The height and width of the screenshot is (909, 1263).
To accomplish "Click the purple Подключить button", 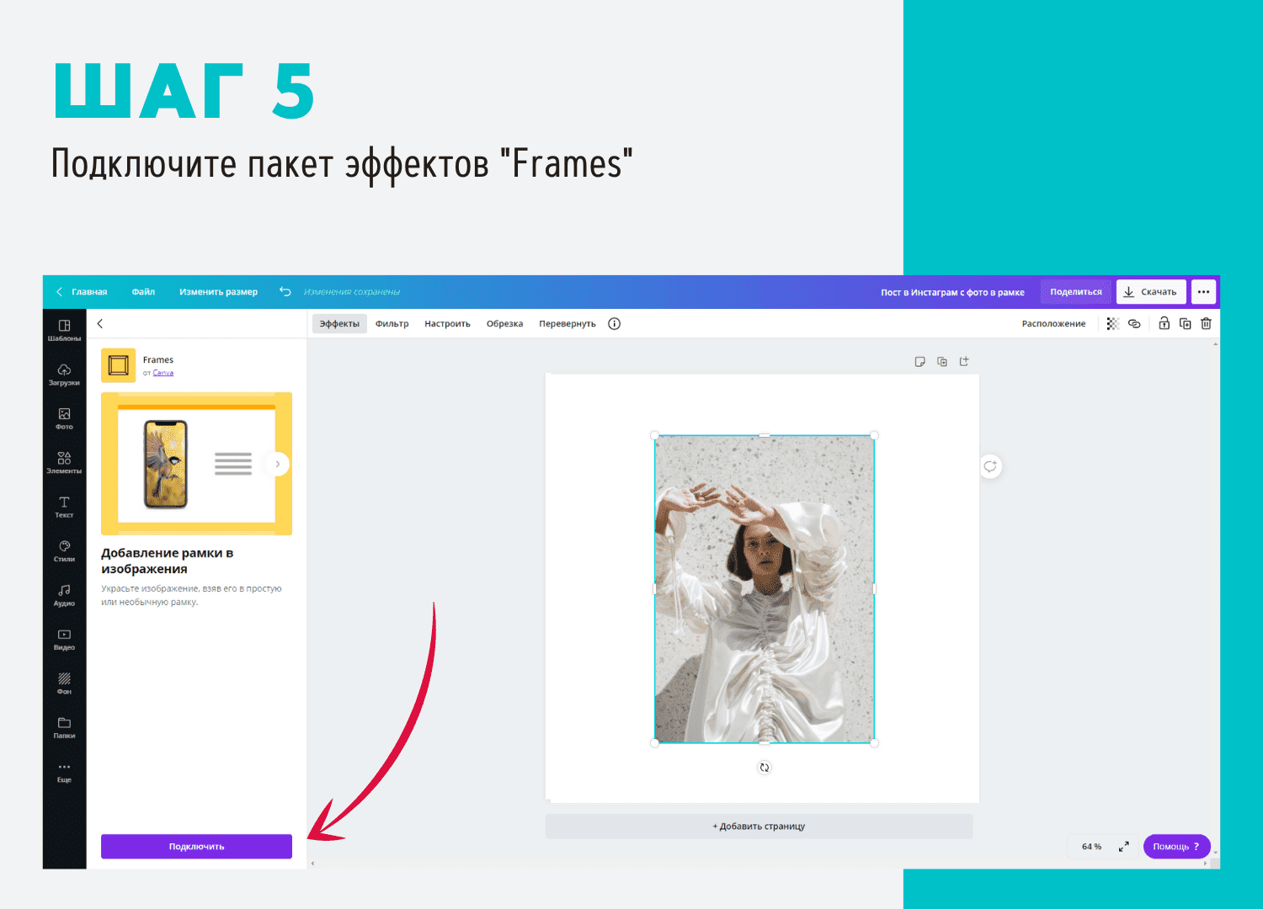I will click(x=196, y=847).
